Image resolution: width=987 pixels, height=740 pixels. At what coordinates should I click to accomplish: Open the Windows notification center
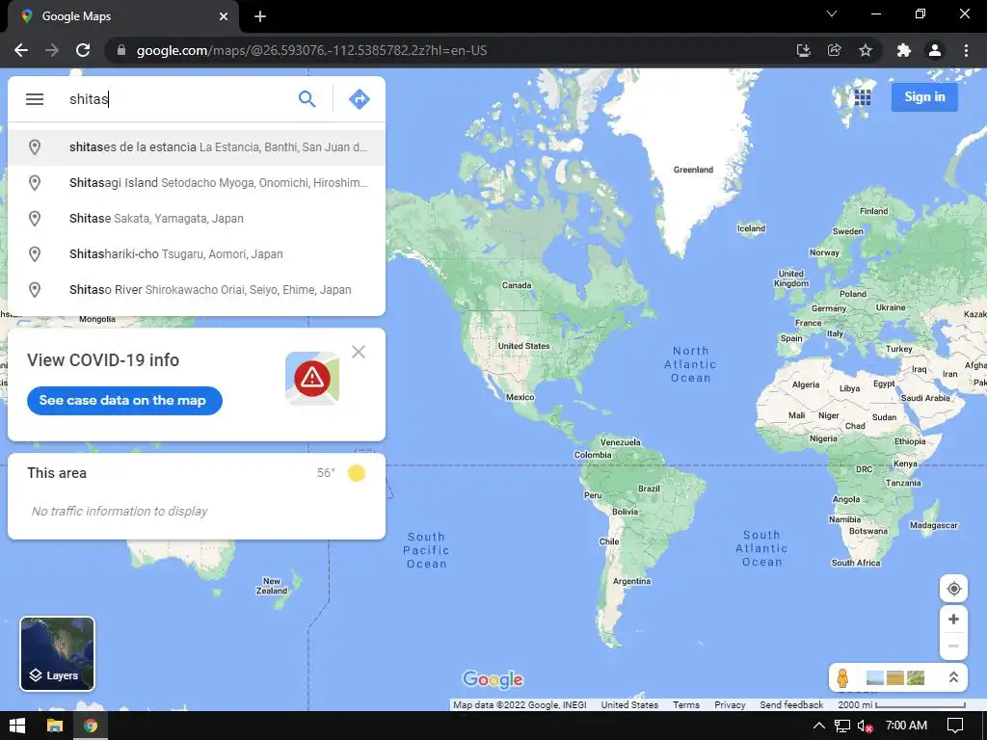[x=955, y=726]
